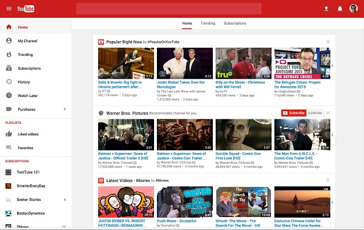Open the Ukraine parliament fight thumbnail

tap(126, 63)
